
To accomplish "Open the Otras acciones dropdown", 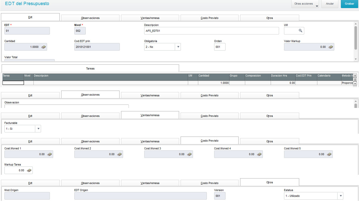I will tap(305, 4).
